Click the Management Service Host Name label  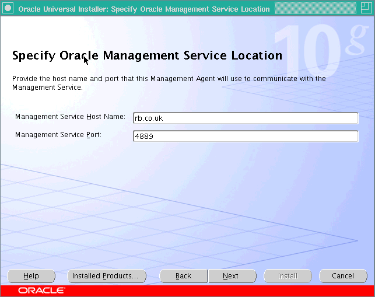click(70, 117)
